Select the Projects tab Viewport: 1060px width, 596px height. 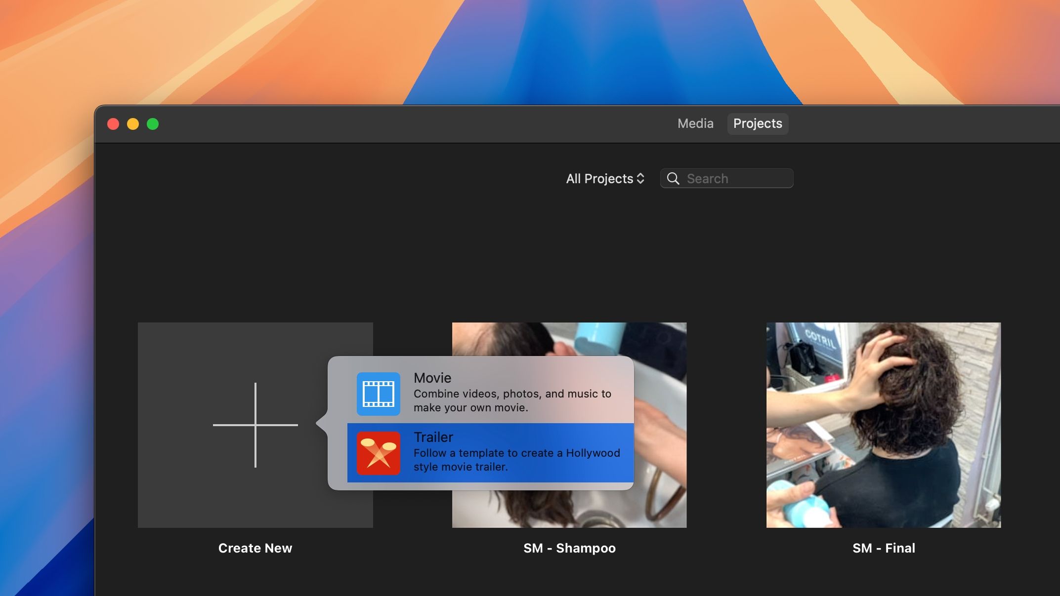pos(757,123)
